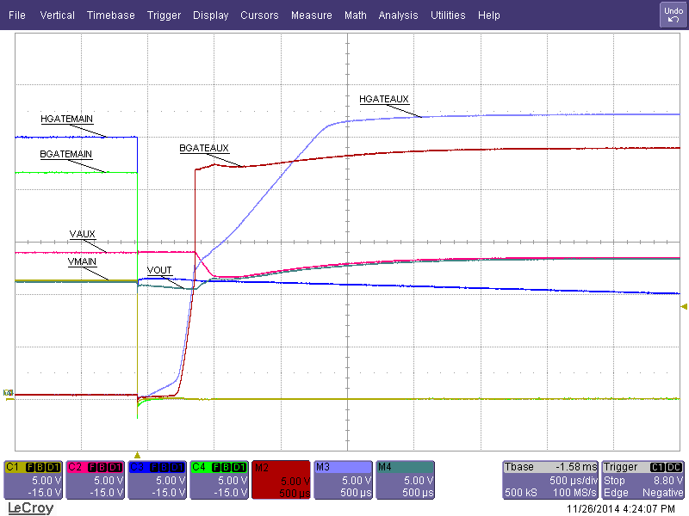Toggle the C2 channel trace via its descriptor
689x516 pixels.
pos(95,480)
